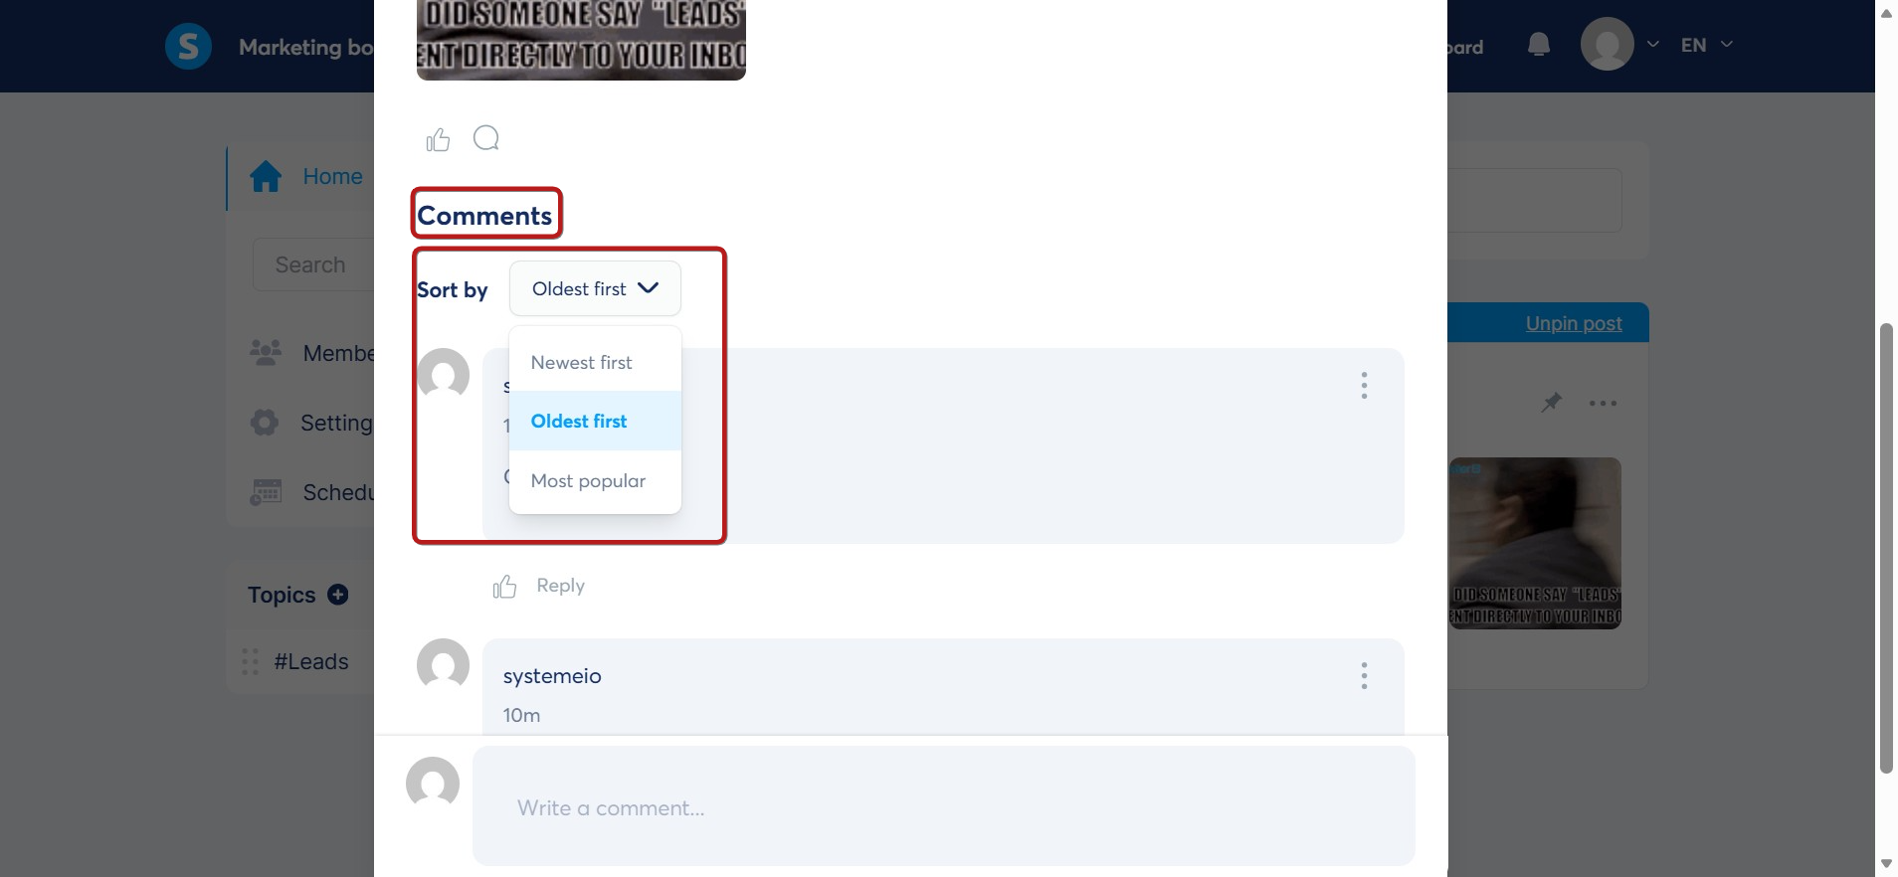Like the post with thumbs-up icon
1898x877 pixels.
click(438, 139)
